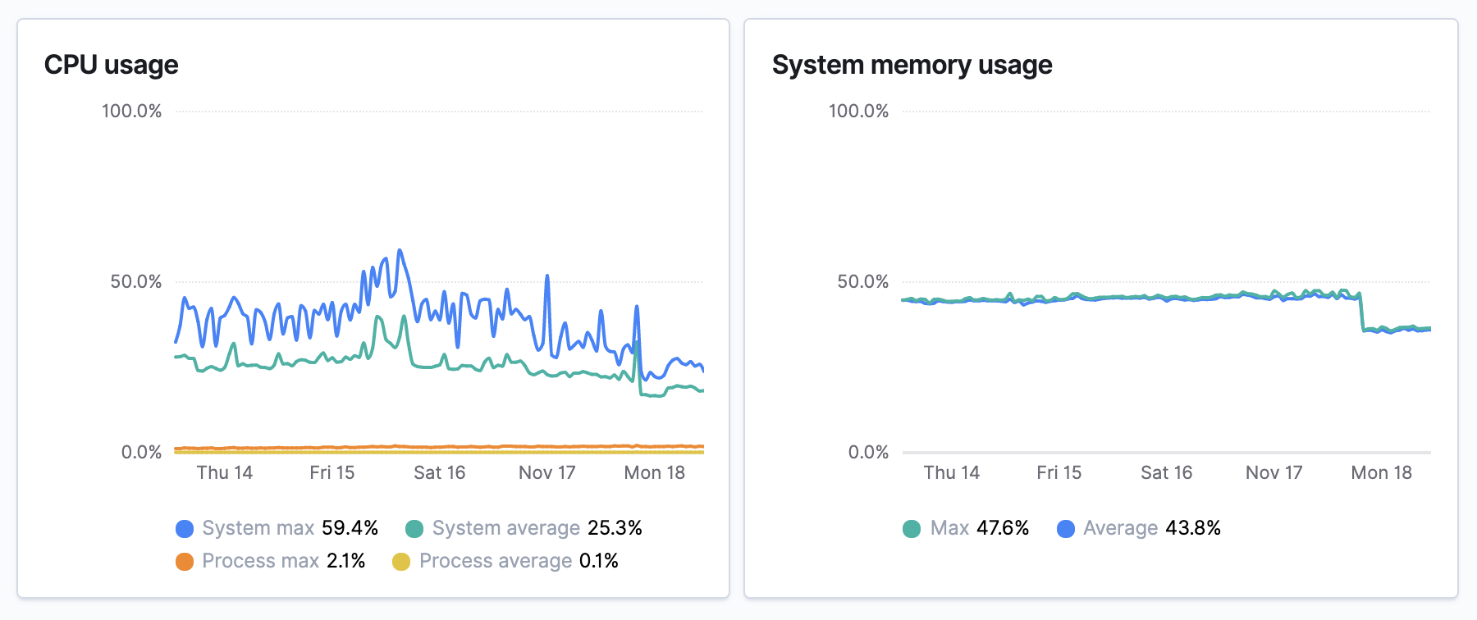This screenshot has width=1477, height=620.
Task: Click the 50.0% label on memory chart
Action: 863,282
